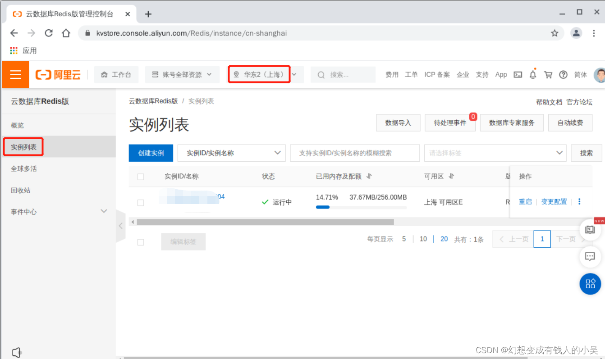This screenshot has width=605, height=359.
Task: Close the Redis console browser tab
Action: click(x=128, y=14)
